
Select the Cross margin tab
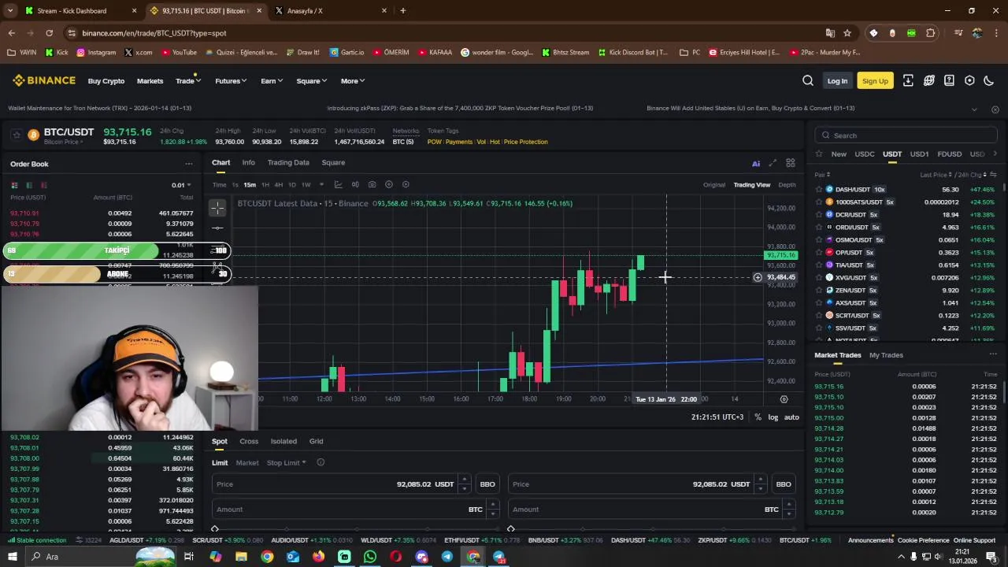point(249,442)
